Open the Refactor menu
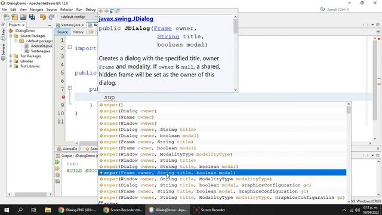 click(x=66, y=10)
